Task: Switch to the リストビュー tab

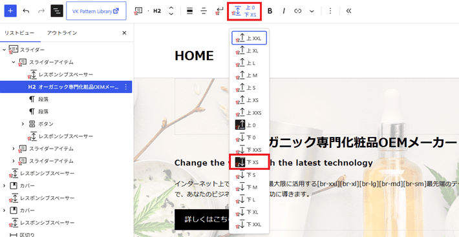Action: pyautogui.click(x=19, y=33)
